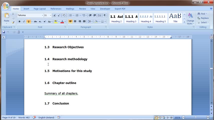Open the Office button menu
This screenshot has height=120, width=214.
tap(6, 6)
